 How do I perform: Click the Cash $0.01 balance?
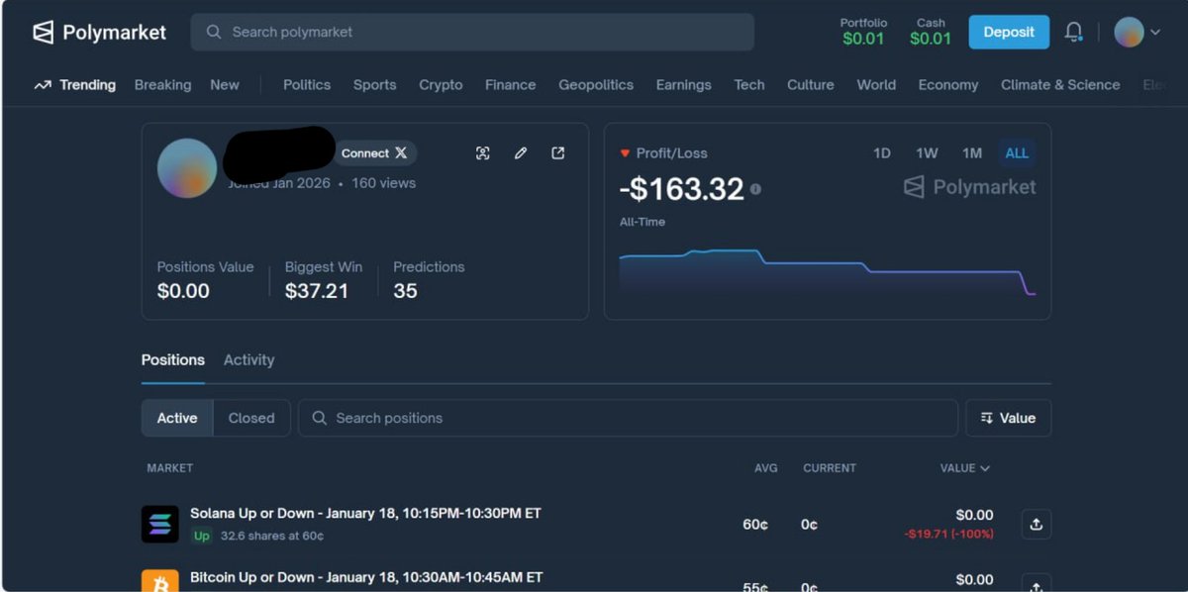click(x=931, y=32)
